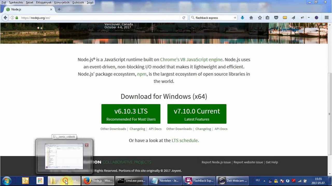Close the ionic_videok preview thumbnail

(x=87, y=145)
